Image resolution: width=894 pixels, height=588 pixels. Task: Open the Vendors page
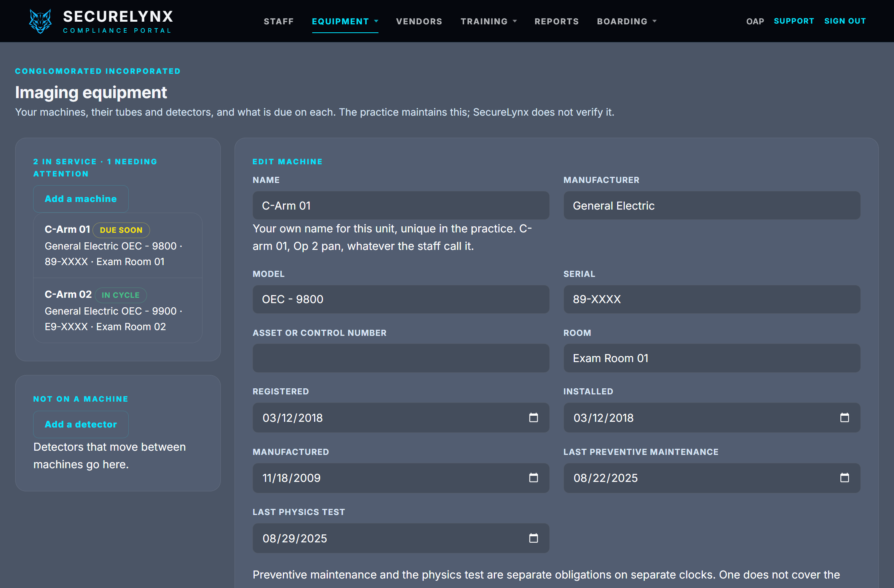coord(419,21)
